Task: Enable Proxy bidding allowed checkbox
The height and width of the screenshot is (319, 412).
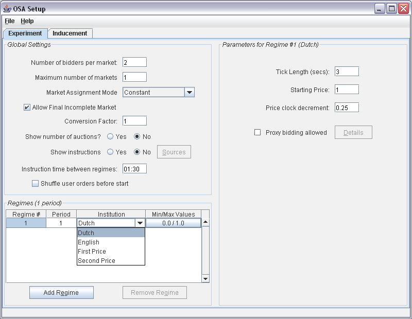Action: pos(257,132)
